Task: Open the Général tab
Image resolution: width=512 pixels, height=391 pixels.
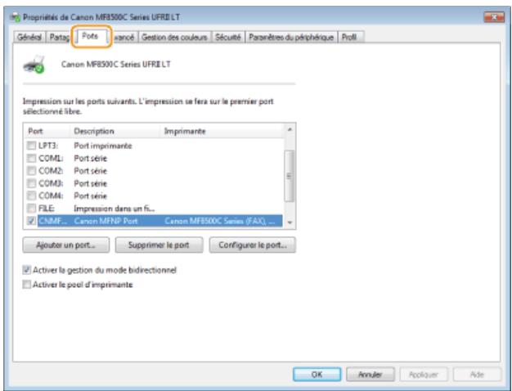Action: [29, 38]
